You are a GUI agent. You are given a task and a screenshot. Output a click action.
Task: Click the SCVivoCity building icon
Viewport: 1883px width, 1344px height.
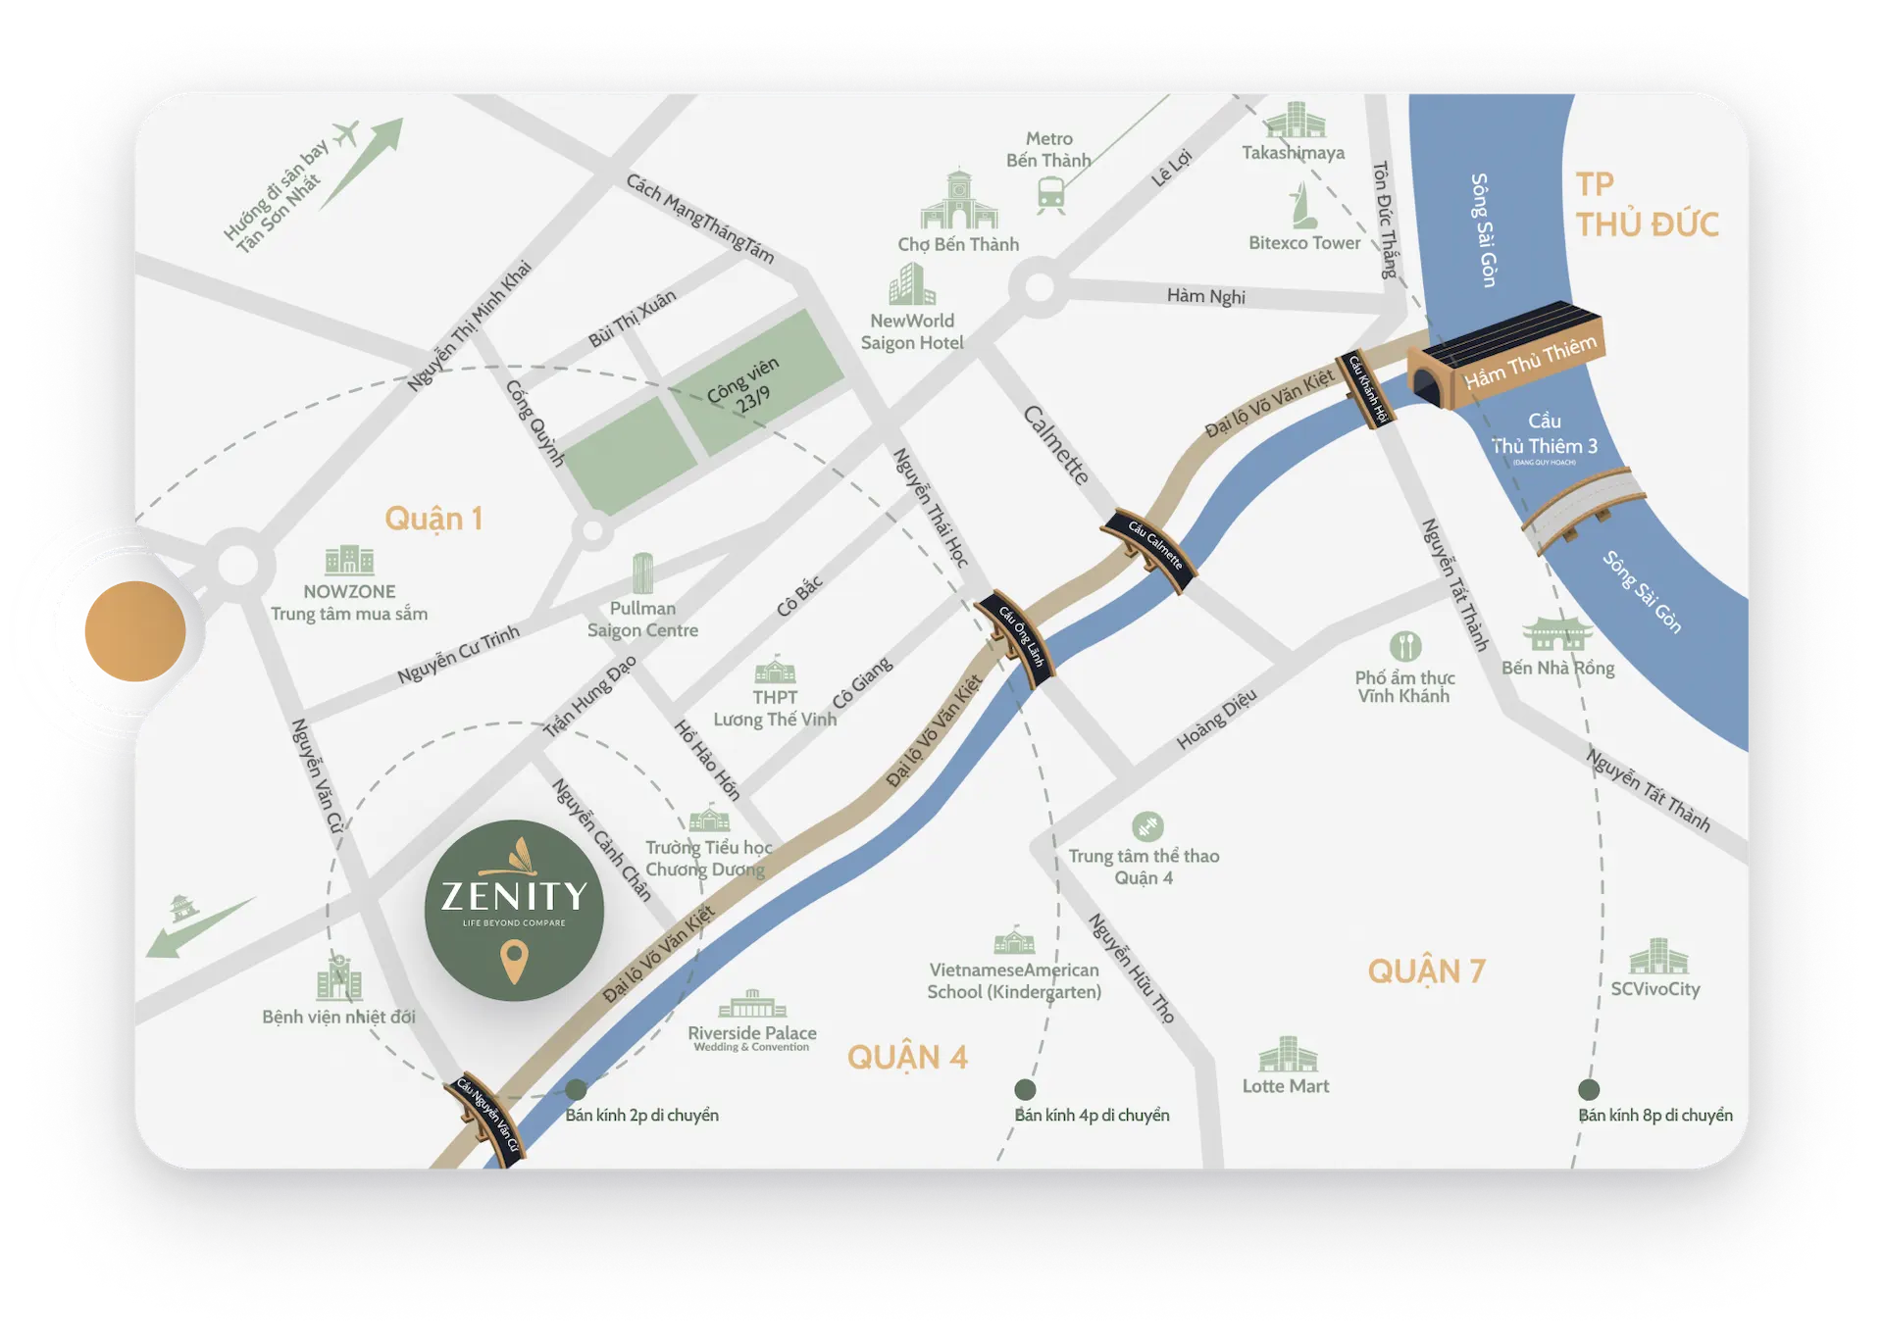[x=1658, y=957]
